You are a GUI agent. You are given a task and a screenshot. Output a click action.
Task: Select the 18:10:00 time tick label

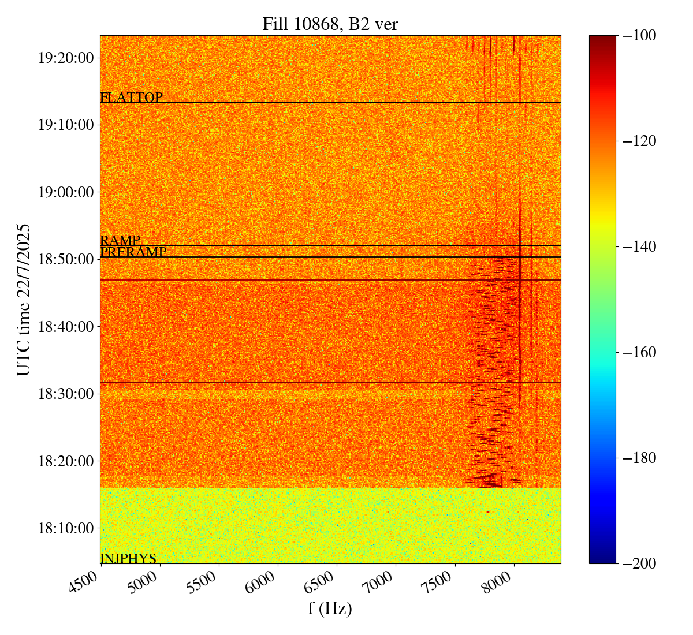(65, 528)
